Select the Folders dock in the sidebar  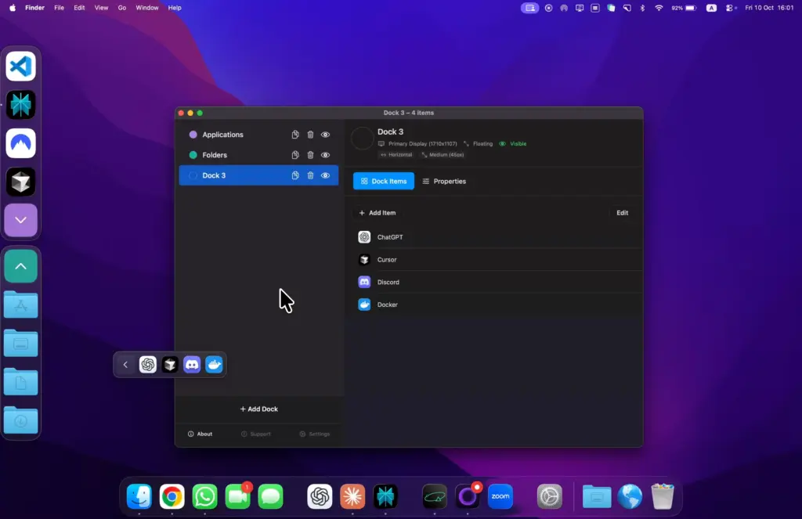pos(258,155)
